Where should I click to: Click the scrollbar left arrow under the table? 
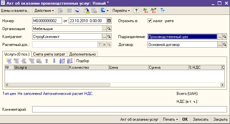tap(7, 85)
